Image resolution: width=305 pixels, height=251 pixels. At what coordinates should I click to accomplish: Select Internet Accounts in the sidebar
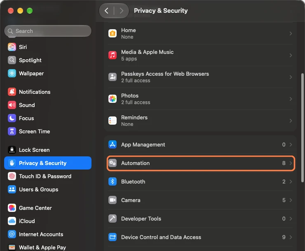pyautogui.click(x=48, y=234)
